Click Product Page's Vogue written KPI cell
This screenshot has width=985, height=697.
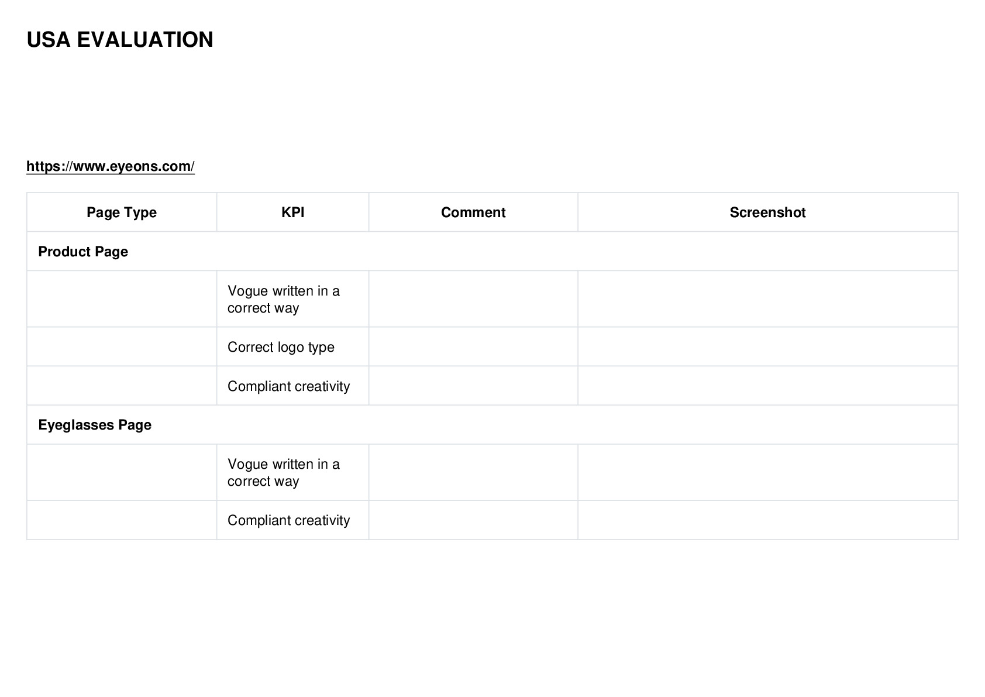click(x=292, y=299)
